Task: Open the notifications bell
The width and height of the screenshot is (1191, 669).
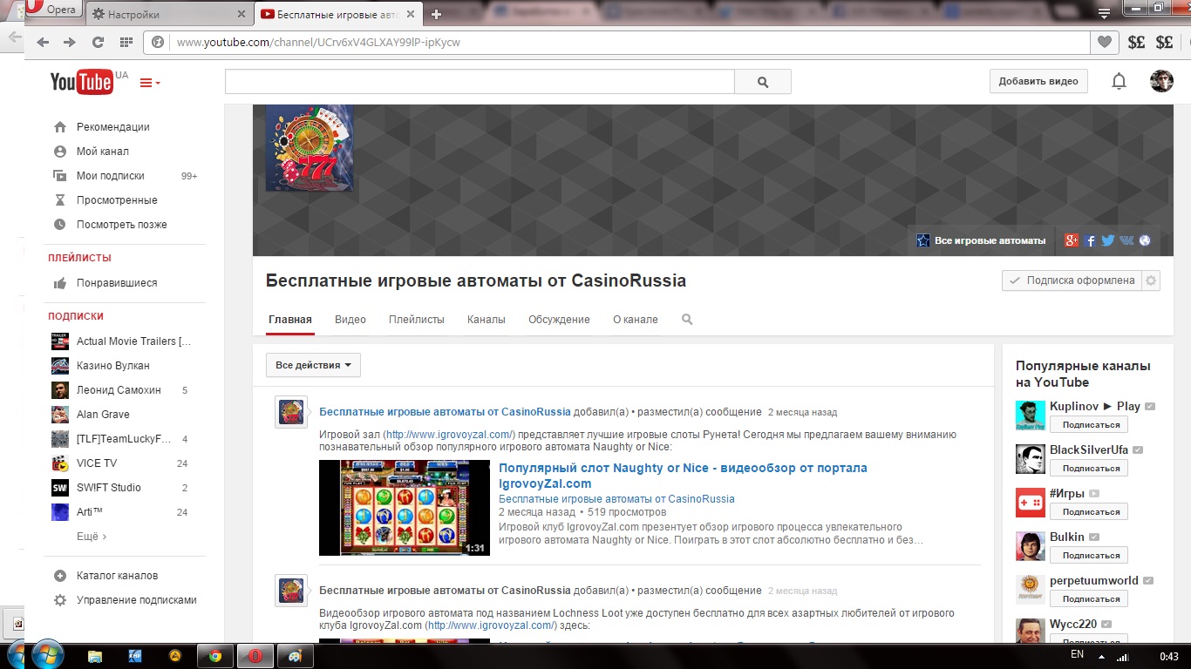Action: point(1119,81)
